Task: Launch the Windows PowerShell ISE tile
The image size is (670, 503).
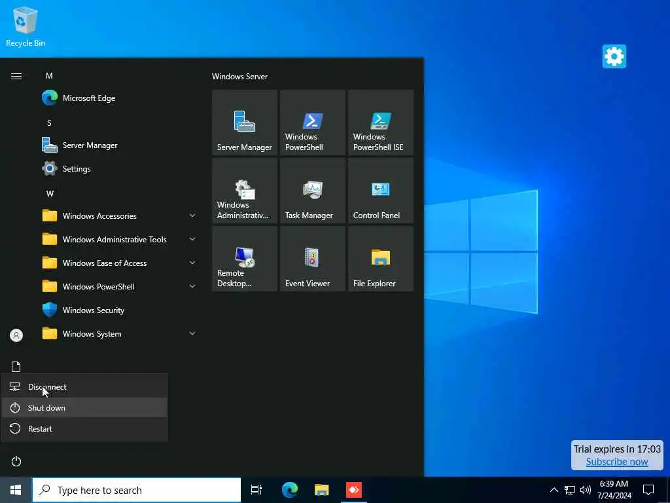Action: click(x=380, y=122)
